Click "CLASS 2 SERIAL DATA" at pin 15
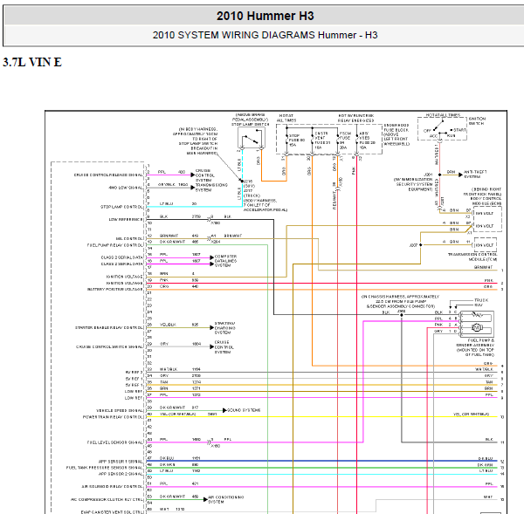 pyautogui.click(x=121, y=257)
